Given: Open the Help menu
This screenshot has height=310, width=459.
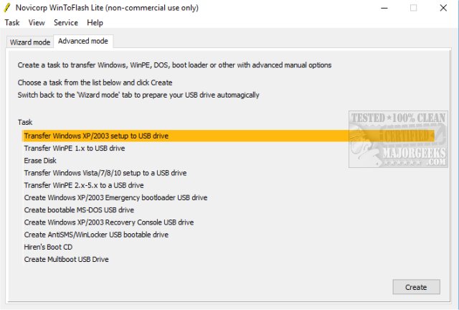Looking at the screenshot, I should [95, 23].
